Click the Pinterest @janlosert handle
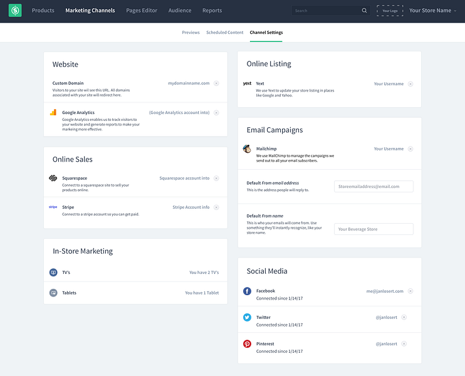 click(387, 343)
